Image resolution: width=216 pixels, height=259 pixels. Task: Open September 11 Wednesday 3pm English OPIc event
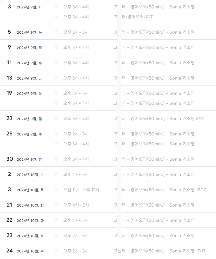pos(154,63)
